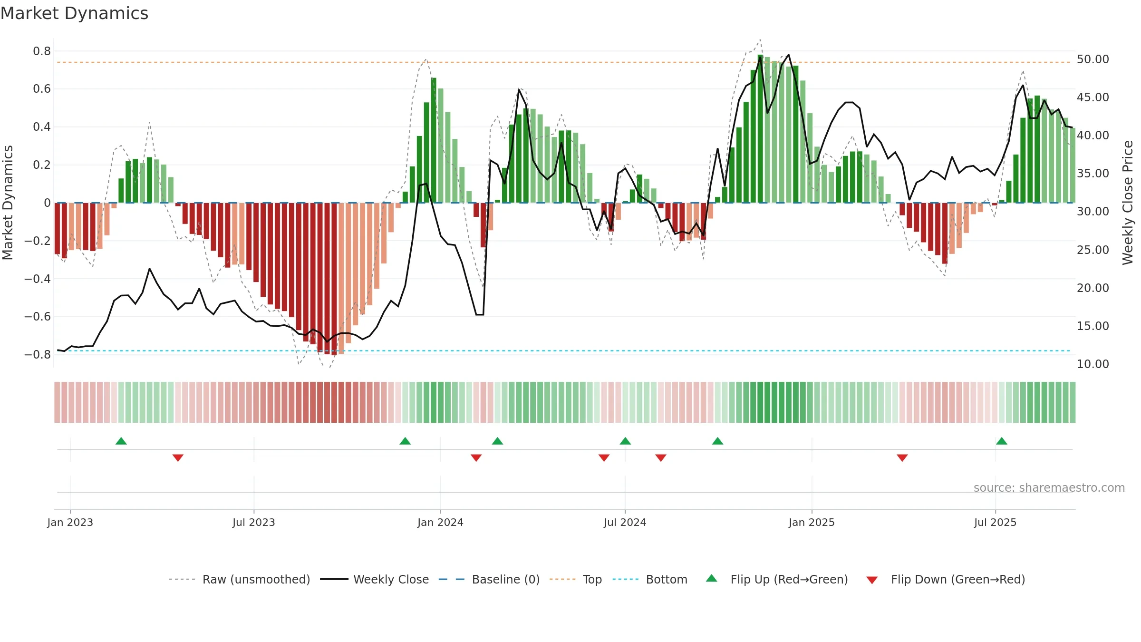This screenshot has height=642, width=1141.
Task: Click the Market Dynamics vertical axis title
Action: (x=8, y=203)
